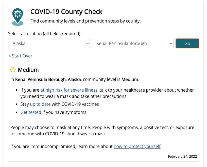Expand the Kenai Peninsula Borough county dropdown
Screen dimensions: 207x167
[x=132, y=44]
